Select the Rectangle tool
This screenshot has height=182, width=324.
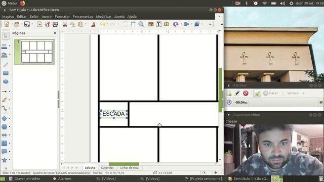point(6,73)
